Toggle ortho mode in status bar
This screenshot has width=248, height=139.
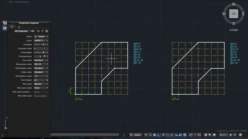click(x=159, y=135)
